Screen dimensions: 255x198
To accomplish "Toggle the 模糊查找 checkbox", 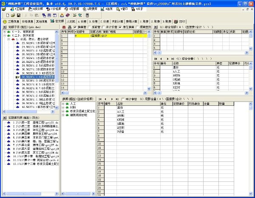I will 137,27.
